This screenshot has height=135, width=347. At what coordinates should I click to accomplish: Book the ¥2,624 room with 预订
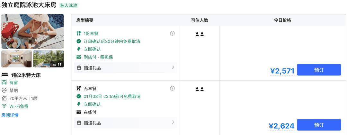[319, 125]
